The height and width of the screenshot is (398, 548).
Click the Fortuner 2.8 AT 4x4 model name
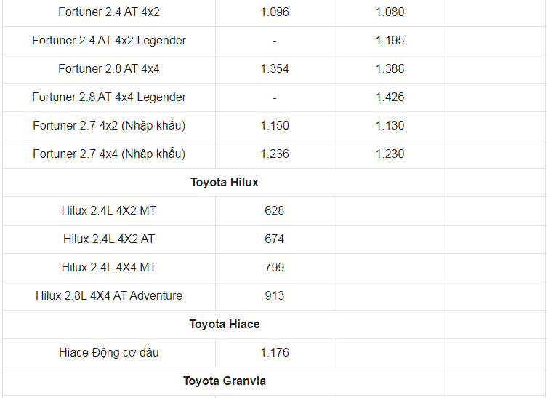pyautogui.click(x=109, y=68)
